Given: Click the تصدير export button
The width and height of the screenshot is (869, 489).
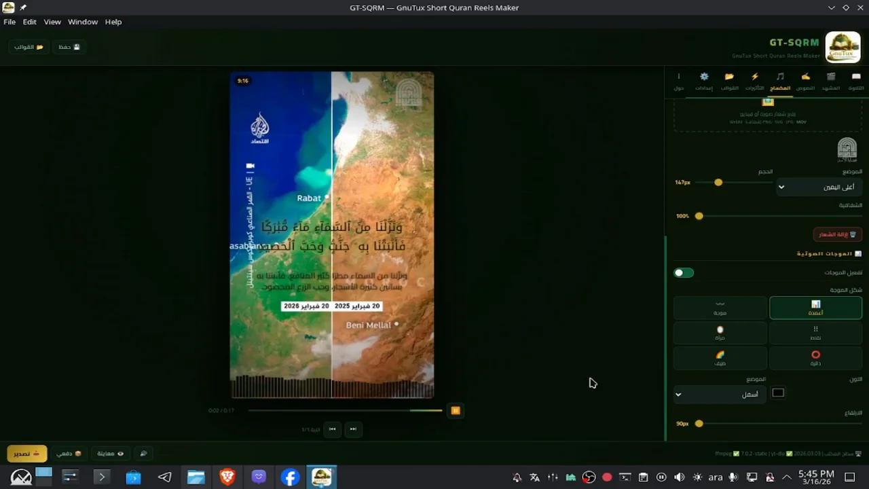Looking at the screenshot, I should coord(27,453).
